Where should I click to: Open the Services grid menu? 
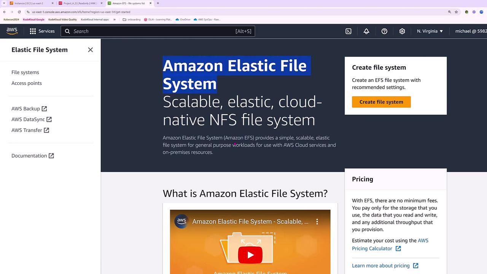tap(33, 31)
